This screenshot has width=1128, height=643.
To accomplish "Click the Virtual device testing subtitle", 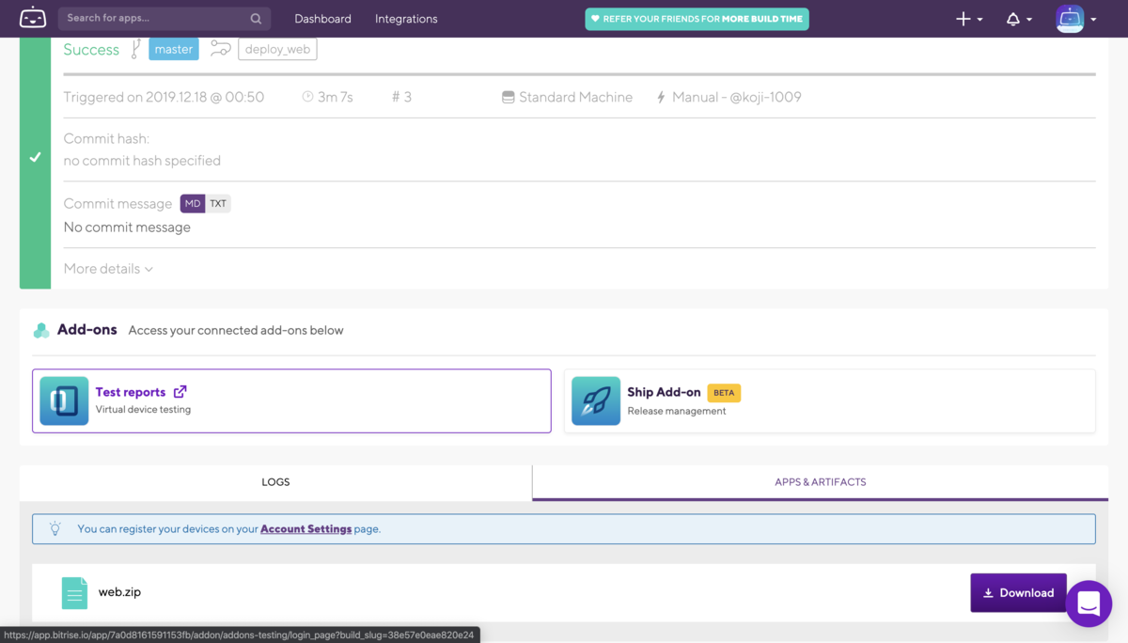I will tap(143, 410).
